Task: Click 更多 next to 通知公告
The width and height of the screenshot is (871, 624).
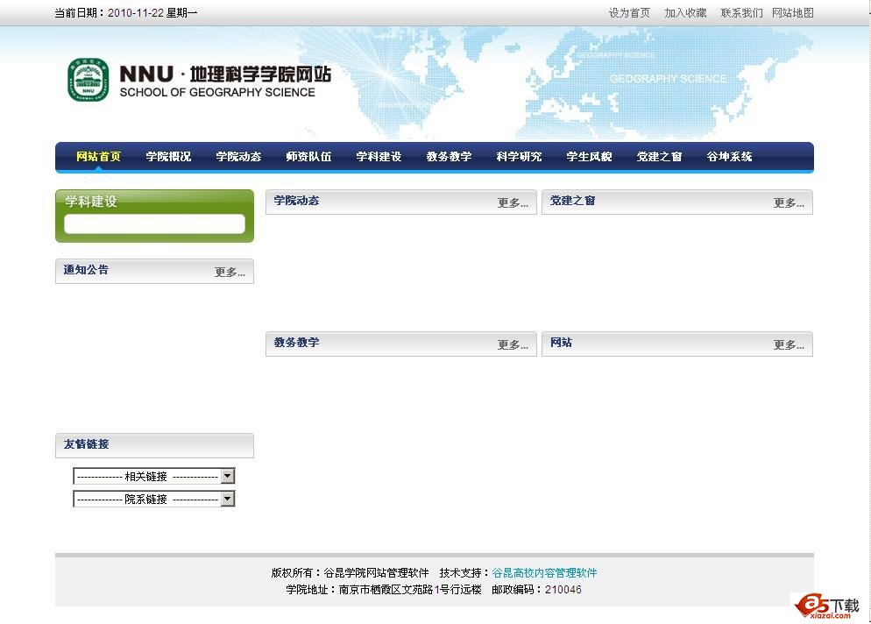Action: tap(230, 273)
